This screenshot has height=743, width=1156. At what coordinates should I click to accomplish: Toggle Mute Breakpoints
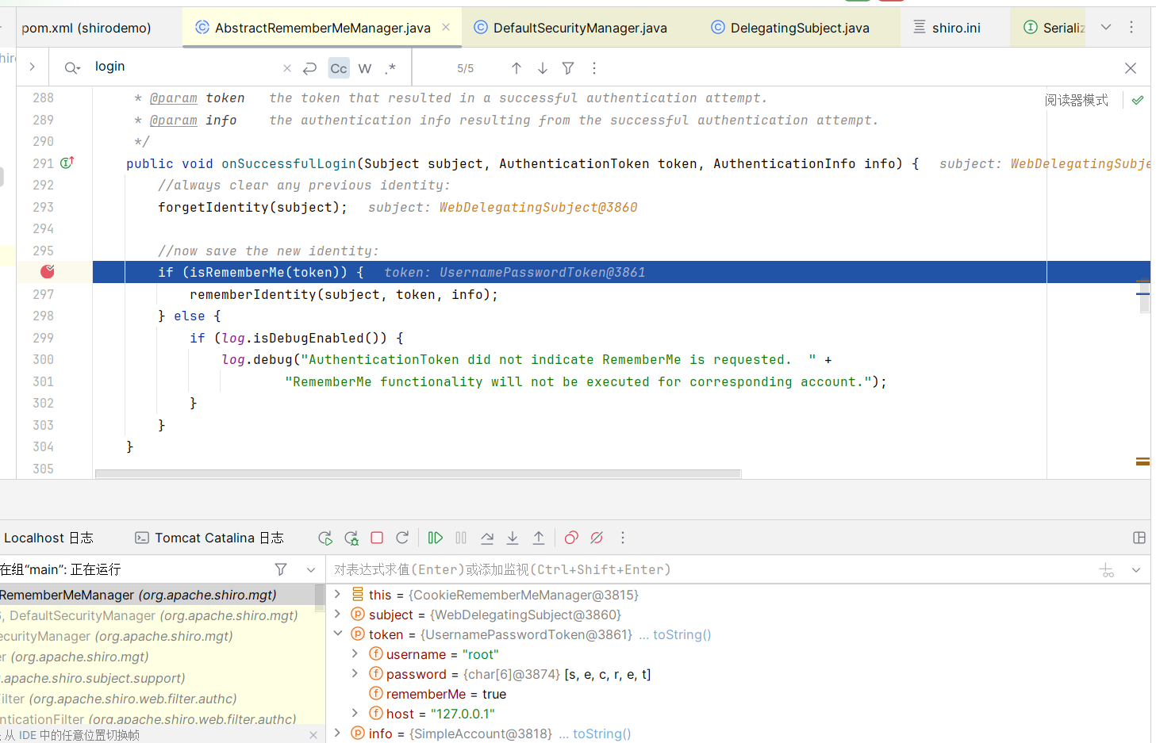[x=597, y=538]
